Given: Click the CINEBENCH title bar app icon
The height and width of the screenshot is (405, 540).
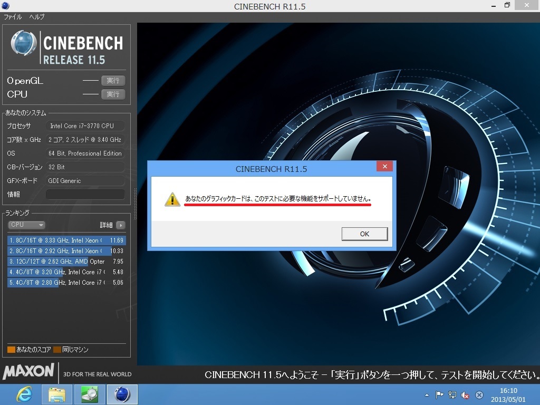Looking at the screenshot, I should 5,6.
